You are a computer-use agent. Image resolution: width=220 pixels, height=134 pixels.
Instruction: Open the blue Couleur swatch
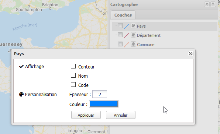(104, 104)
